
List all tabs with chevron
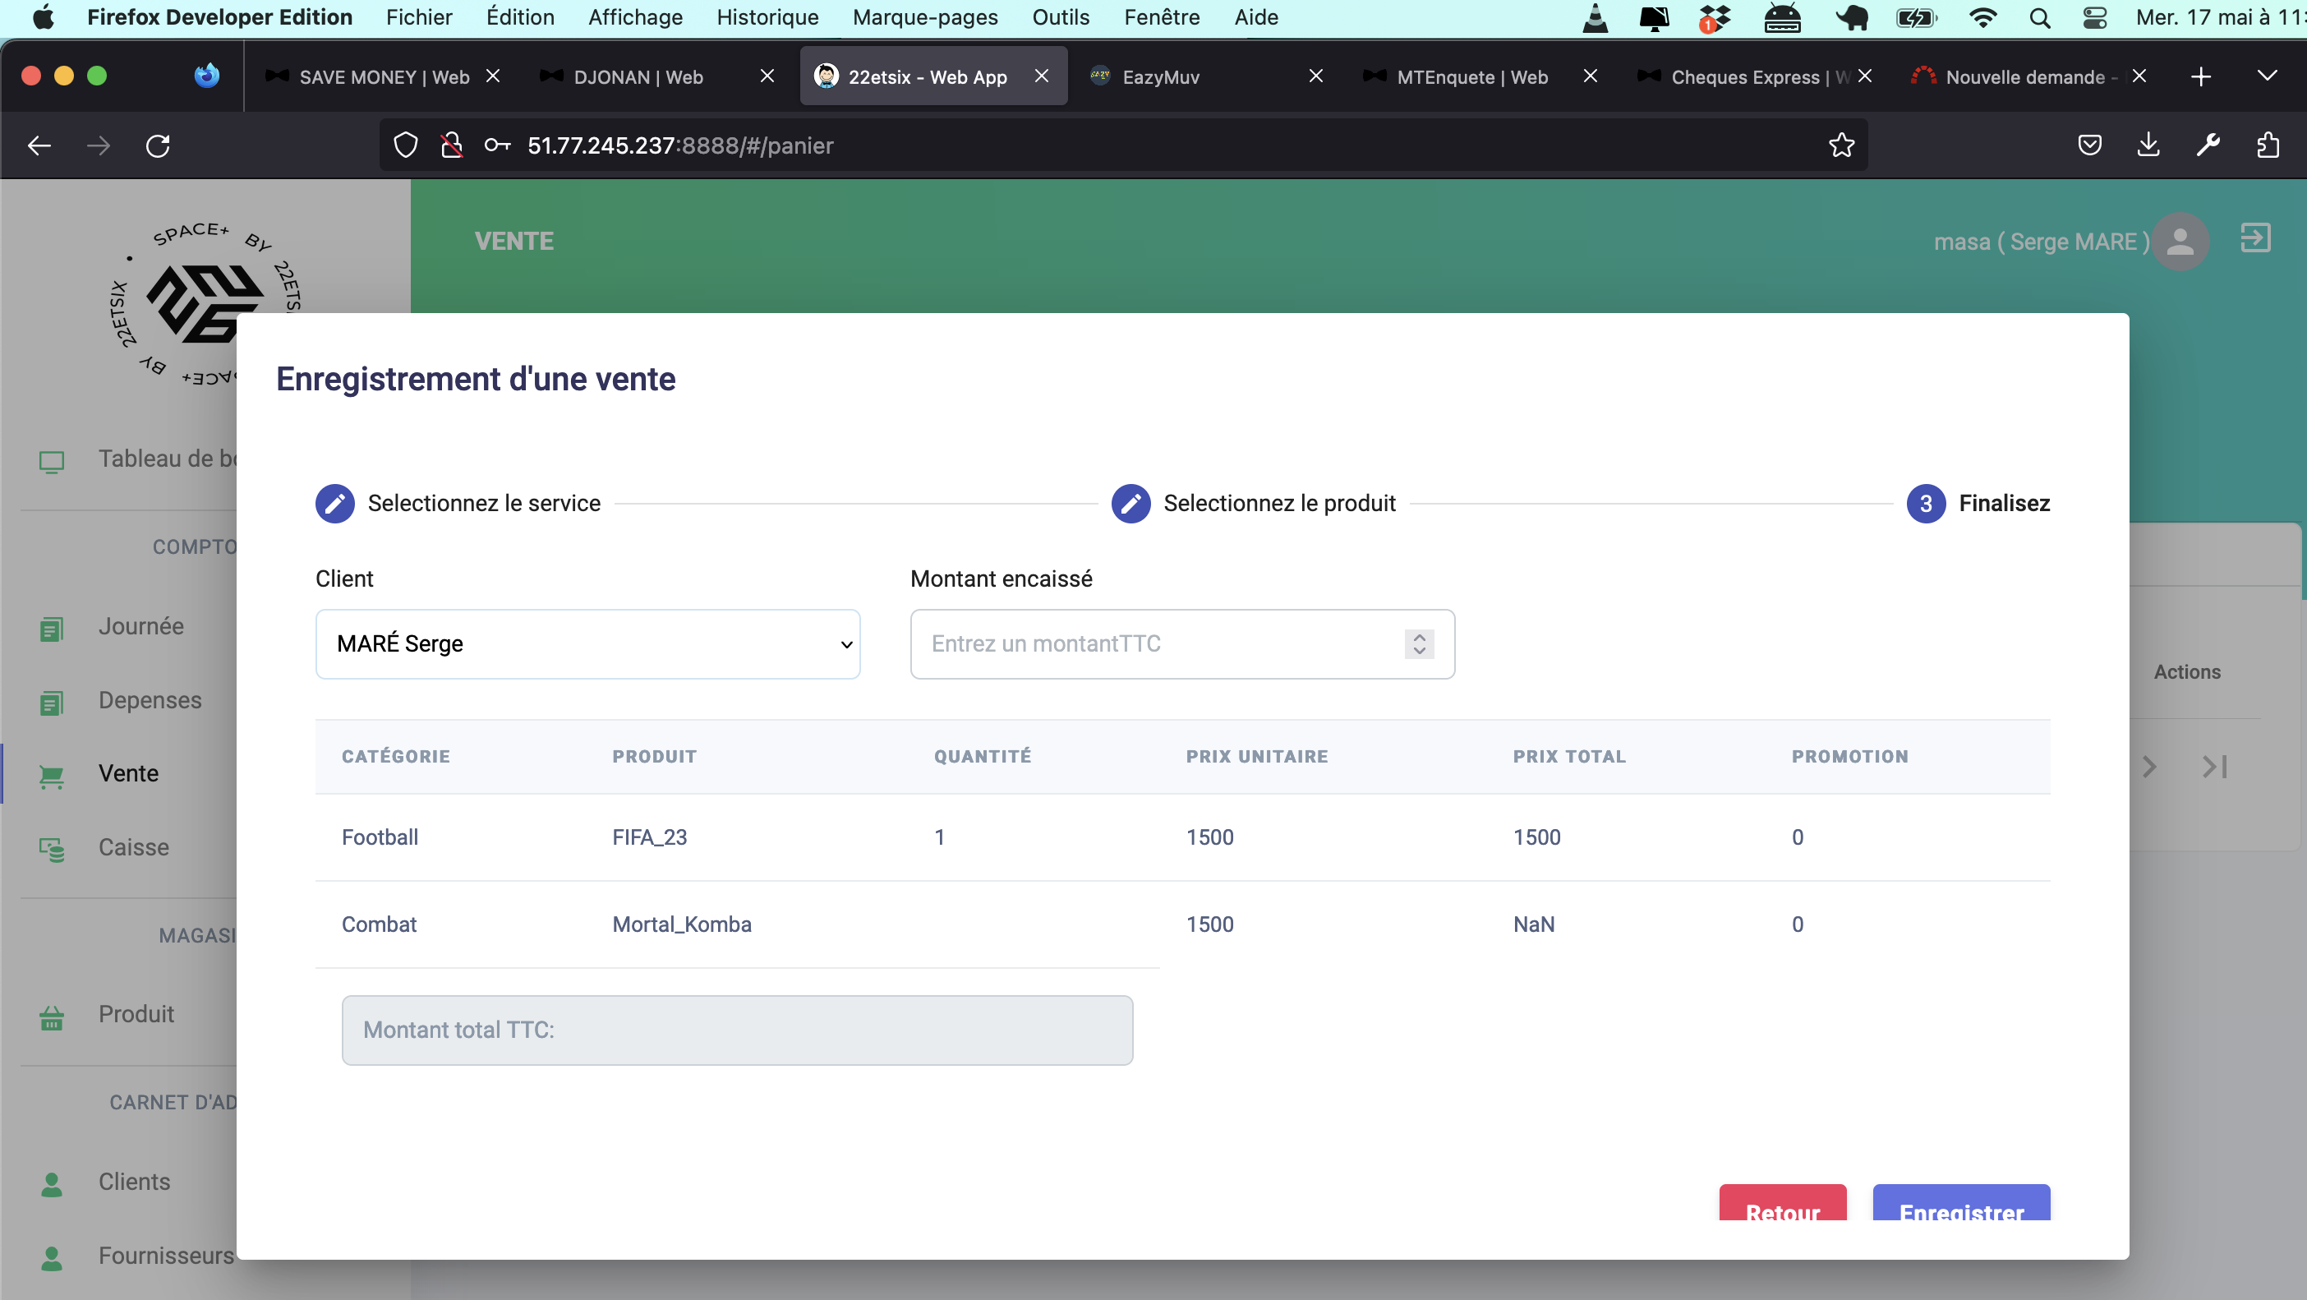(x=2267, y=76)
